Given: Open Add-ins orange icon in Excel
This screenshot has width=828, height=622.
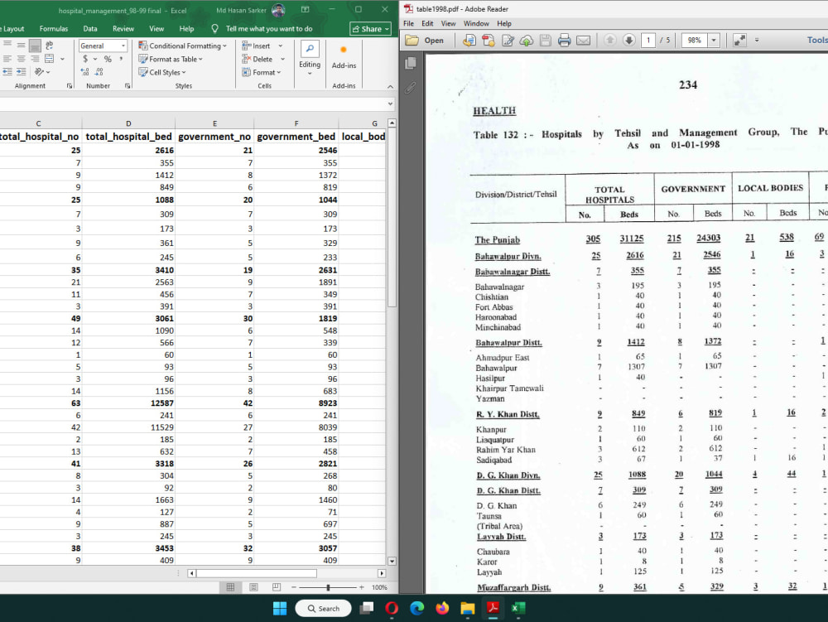Looking at the screenshot, I should point(344,51).
